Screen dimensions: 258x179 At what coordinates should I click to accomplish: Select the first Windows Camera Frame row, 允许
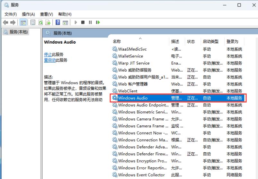pos(178,119)
